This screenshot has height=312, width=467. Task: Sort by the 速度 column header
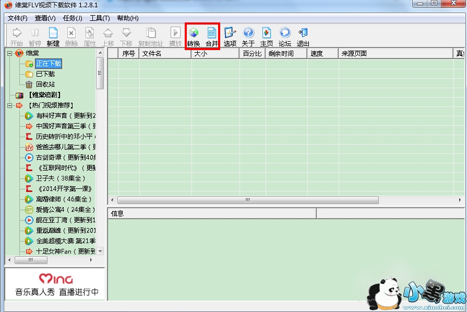point(322,54)
